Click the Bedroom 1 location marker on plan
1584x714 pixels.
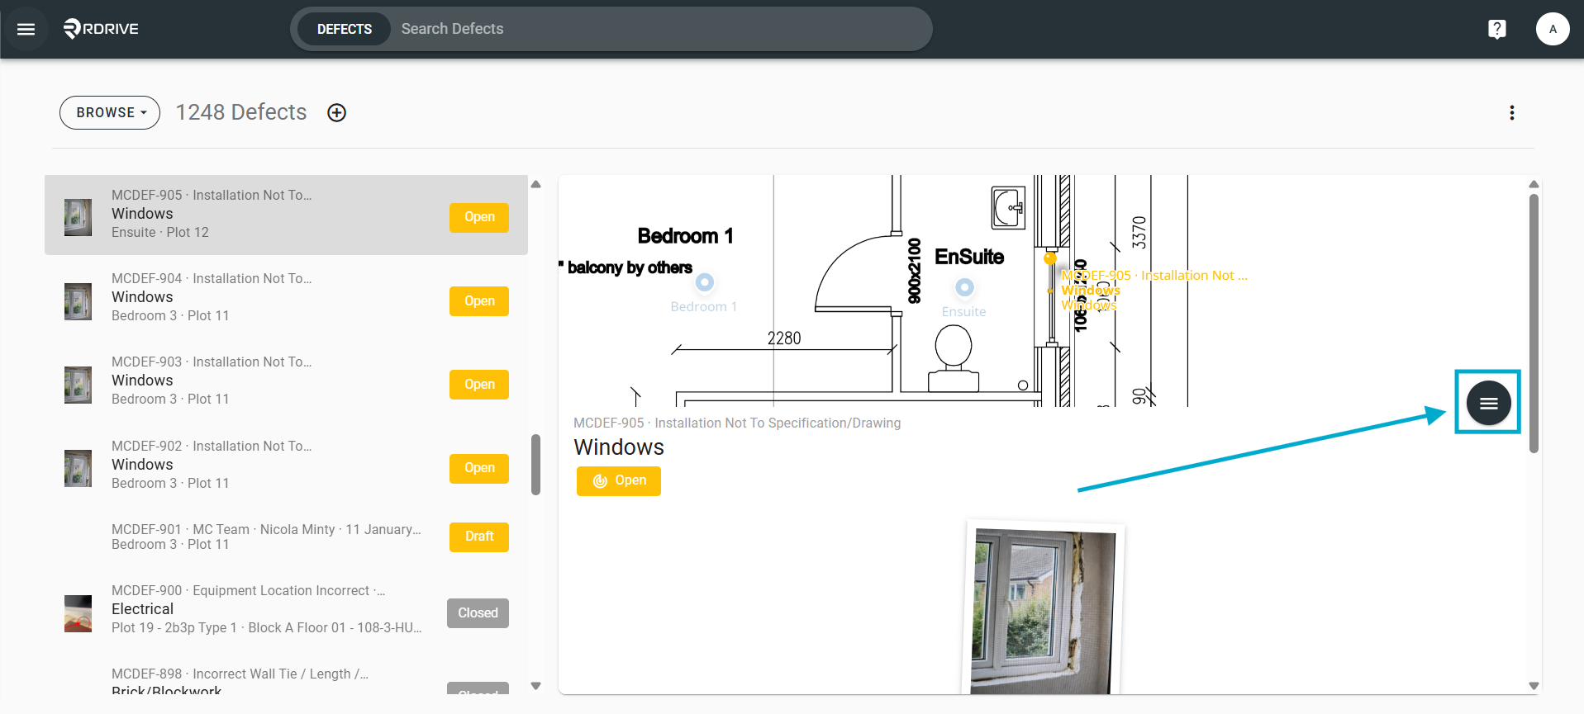pos(704,282)
